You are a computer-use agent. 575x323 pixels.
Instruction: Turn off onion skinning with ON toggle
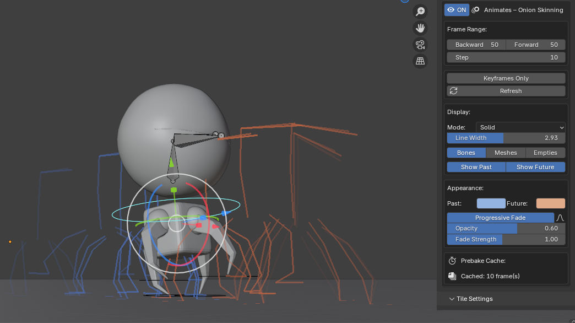(x=457, y=10)
